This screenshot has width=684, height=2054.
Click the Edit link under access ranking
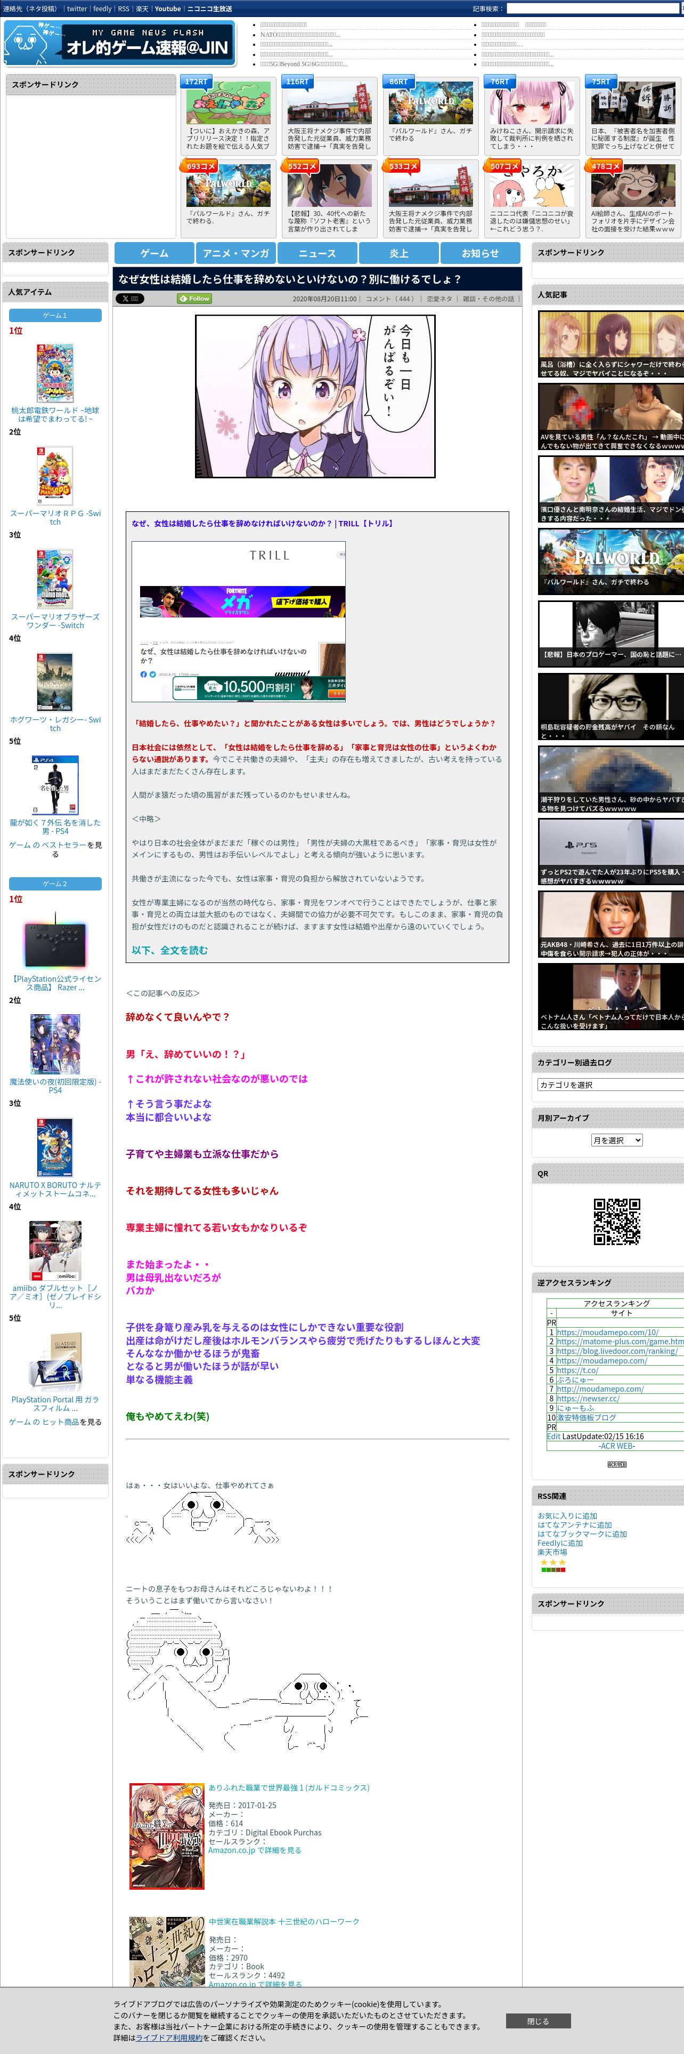tap(553, 1436)
